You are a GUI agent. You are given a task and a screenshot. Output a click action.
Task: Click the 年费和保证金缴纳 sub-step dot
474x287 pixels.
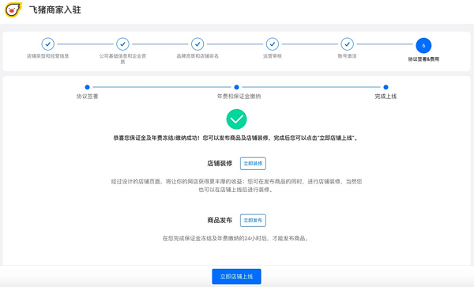(x=236, y=87)
